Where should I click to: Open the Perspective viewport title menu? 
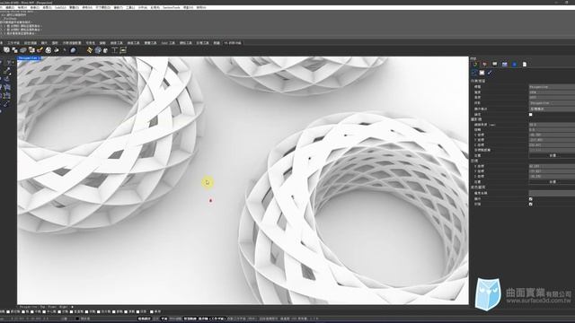point(29,57)
